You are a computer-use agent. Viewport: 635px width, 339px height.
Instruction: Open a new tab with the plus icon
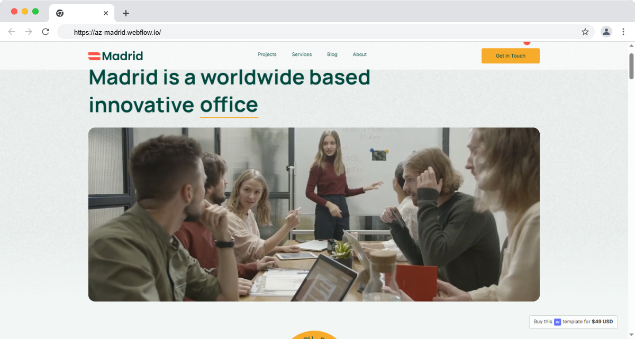click(x=126, y=13)
